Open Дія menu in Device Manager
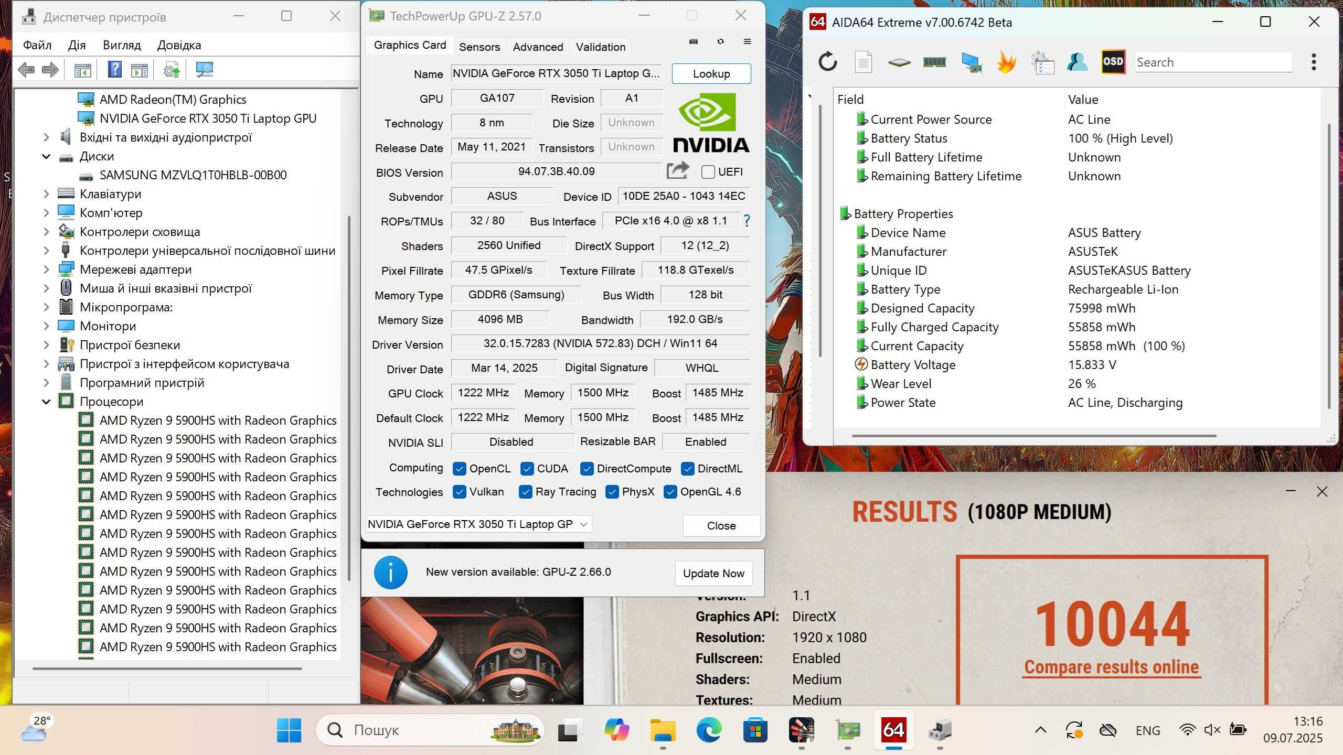Viewport: 1343px width, 755px height. tap(77, 45)
